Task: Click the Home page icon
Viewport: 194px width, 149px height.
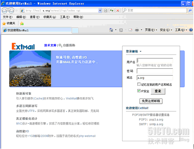Action: 111,30
